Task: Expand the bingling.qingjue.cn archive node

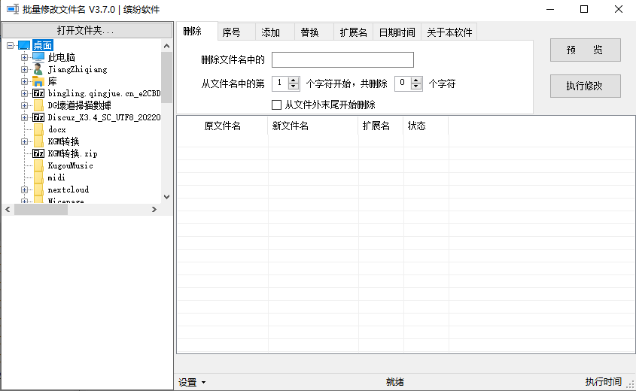Action: click(24, 93)
